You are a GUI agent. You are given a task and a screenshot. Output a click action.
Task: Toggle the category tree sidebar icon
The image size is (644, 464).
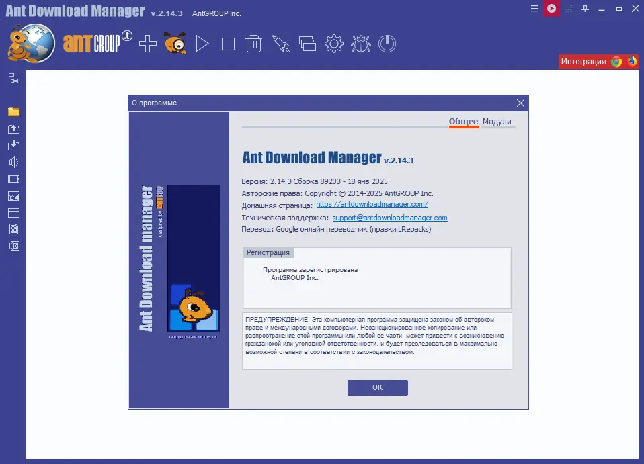13,79
